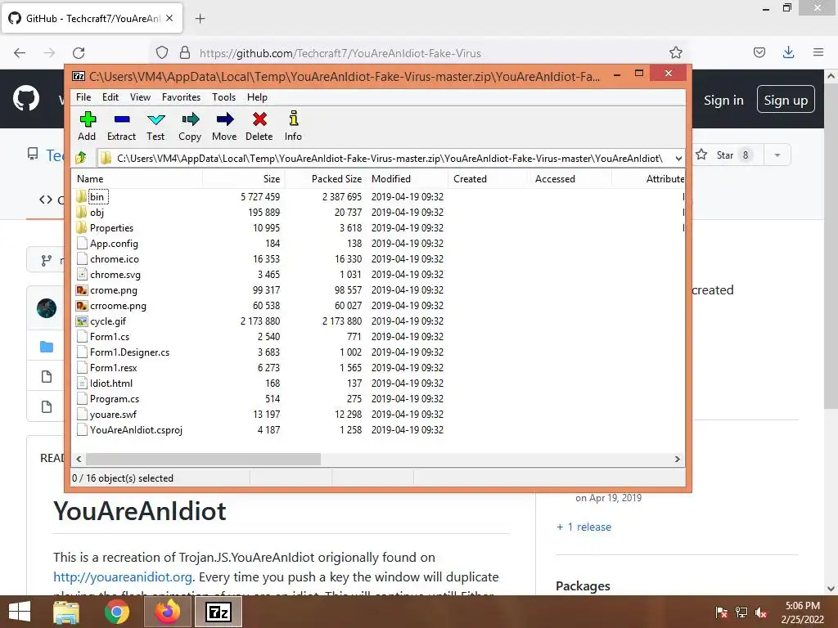Open the View menu
The image size is (838, 628).
coord(140,97)
